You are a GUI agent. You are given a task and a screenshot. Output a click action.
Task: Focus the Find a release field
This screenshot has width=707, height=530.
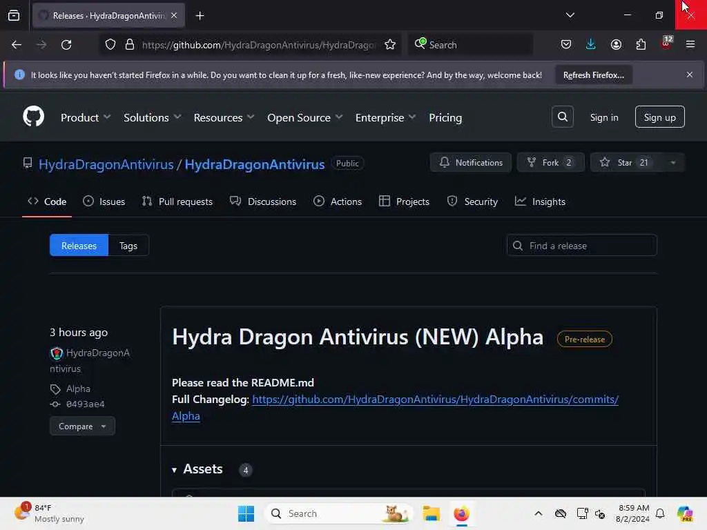[581, 245]
